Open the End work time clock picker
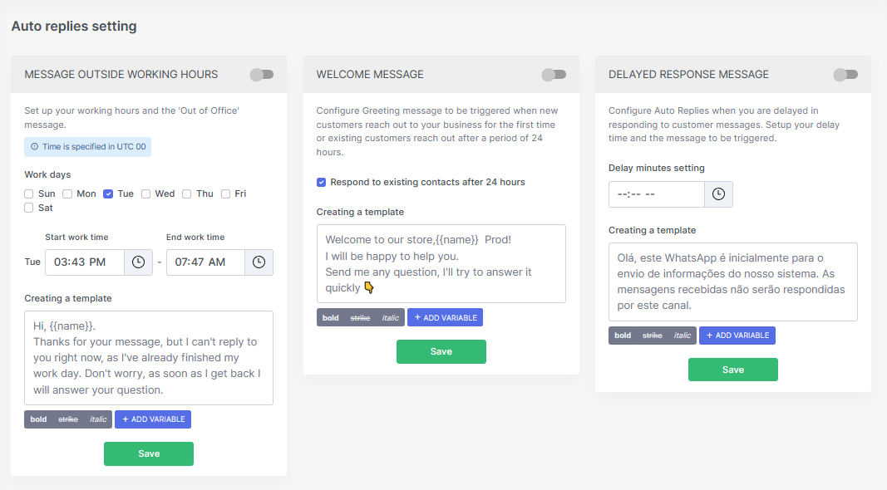The height and width of the screenshot is (490, 887). (259, 262)
